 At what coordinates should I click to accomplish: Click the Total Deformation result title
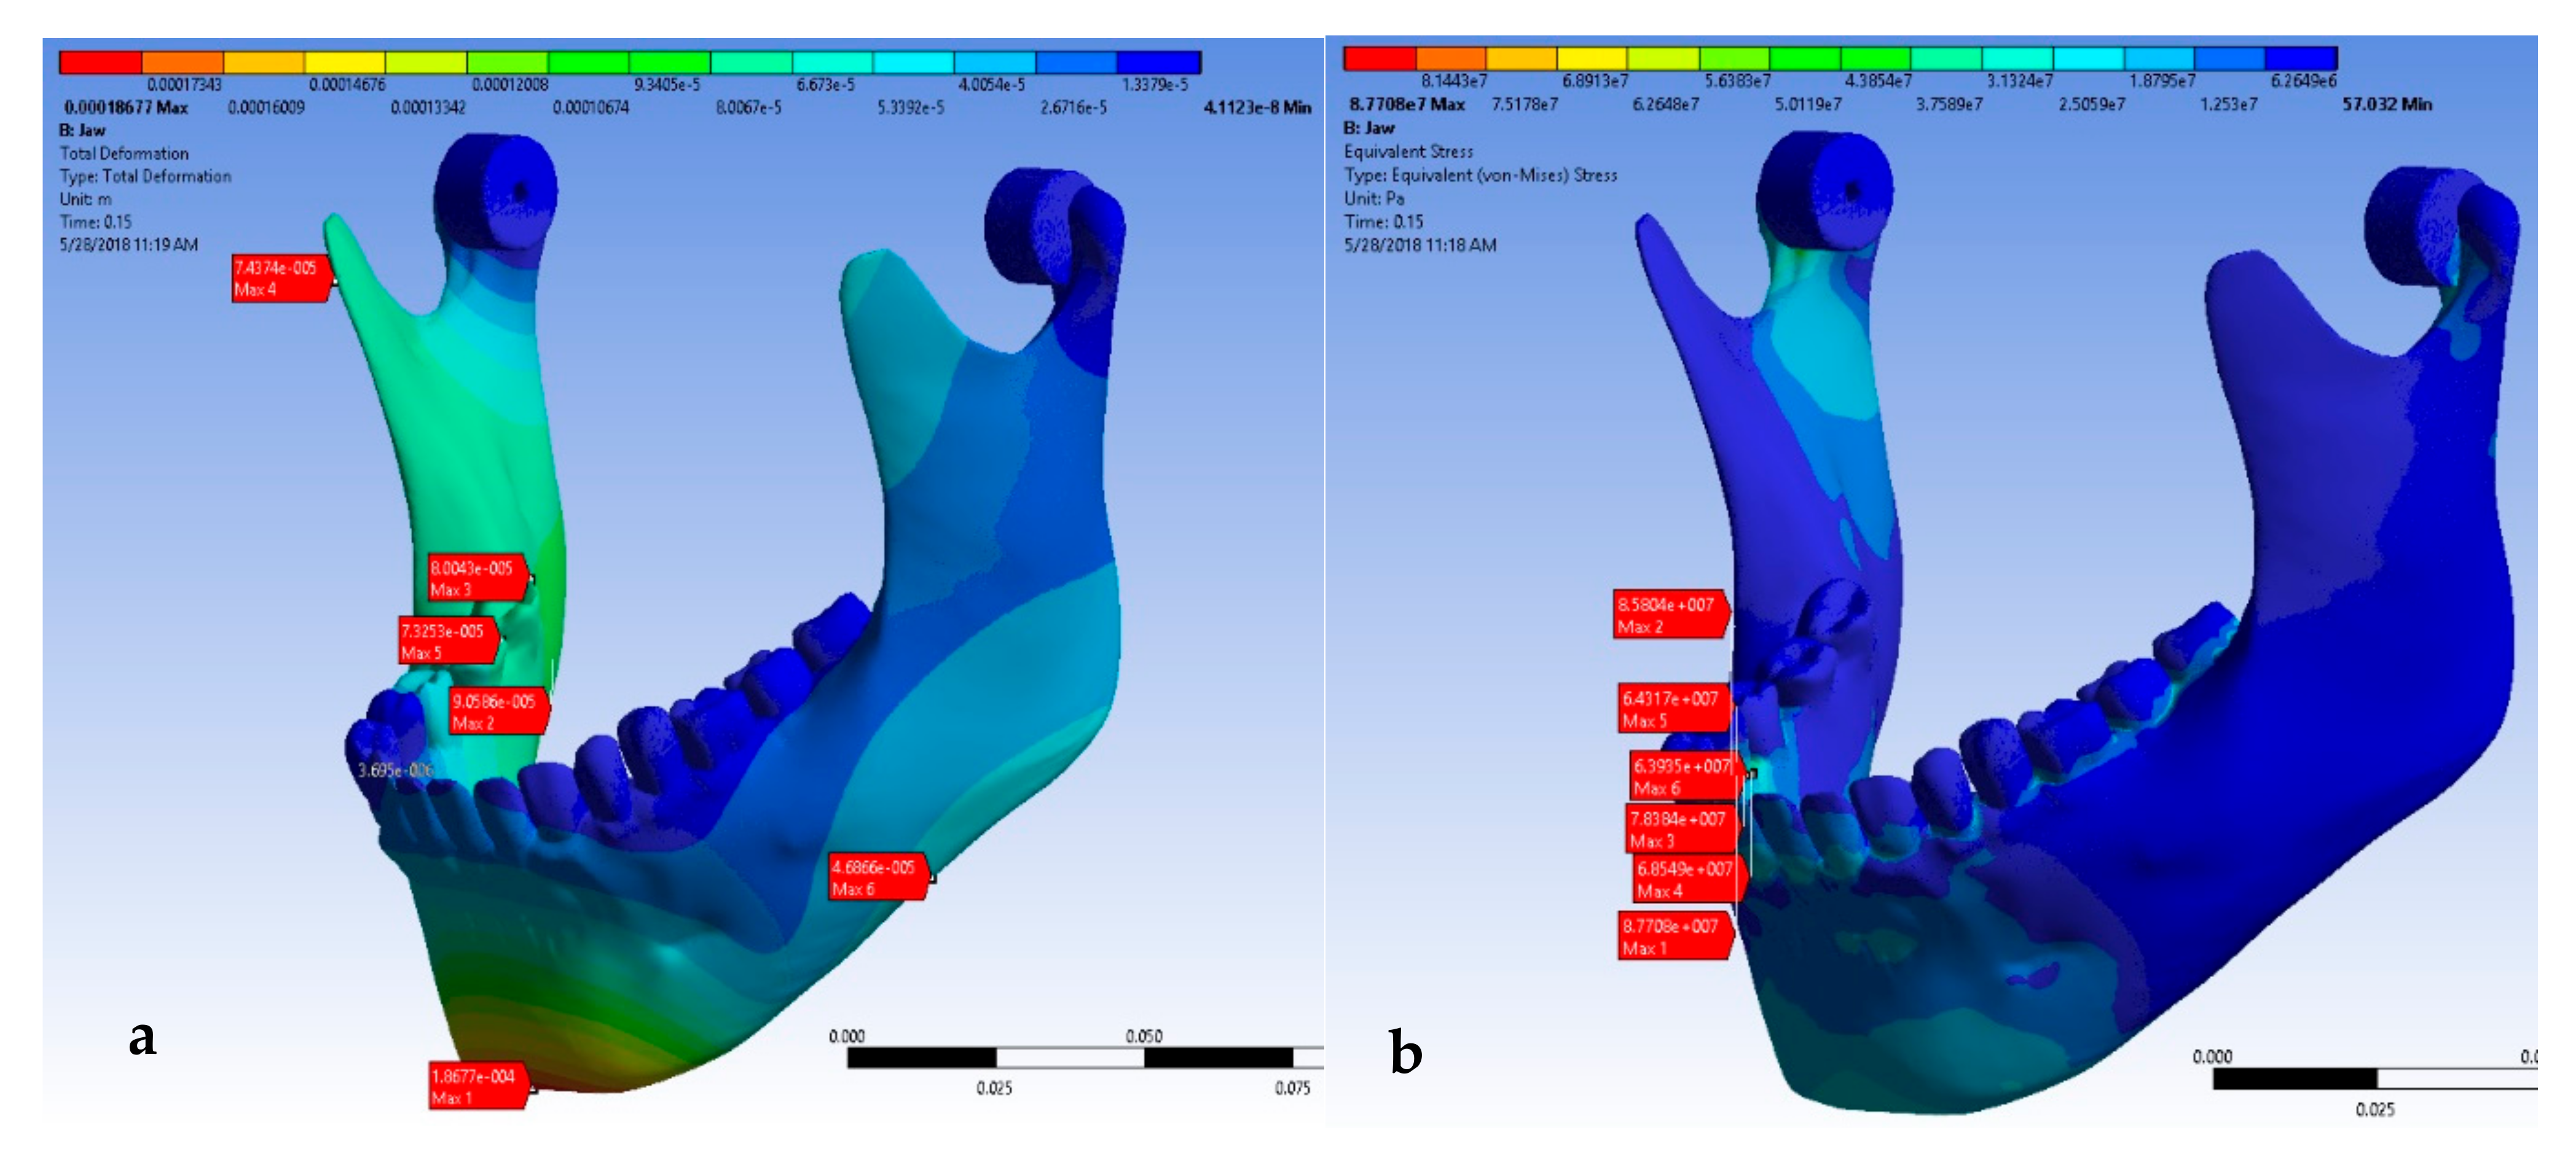124,153
